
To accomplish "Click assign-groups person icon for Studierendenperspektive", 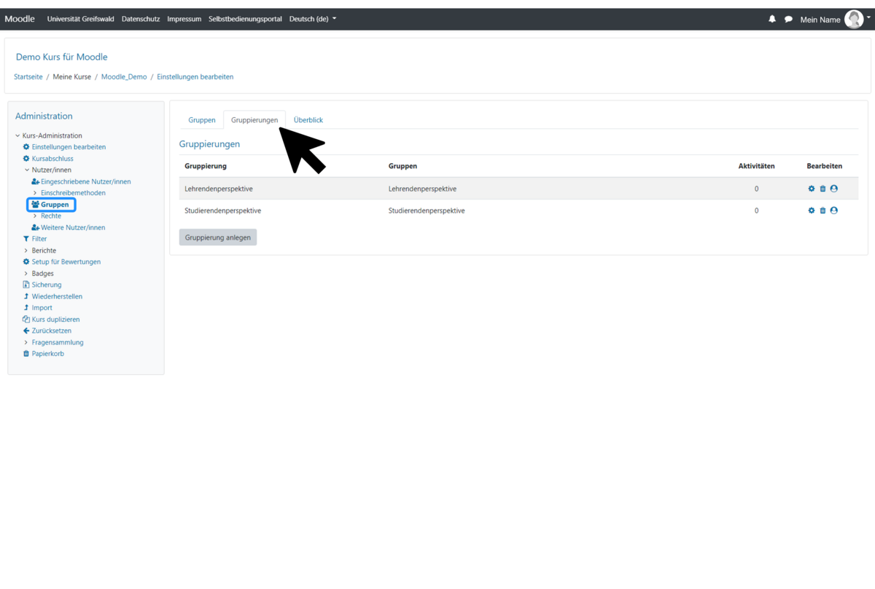I will pos(834,210).
